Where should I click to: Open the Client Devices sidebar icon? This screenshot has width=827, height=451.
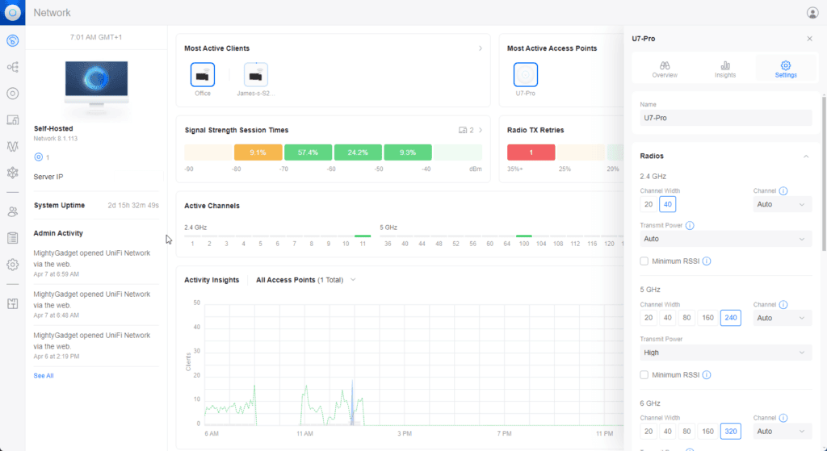(12, 120)
